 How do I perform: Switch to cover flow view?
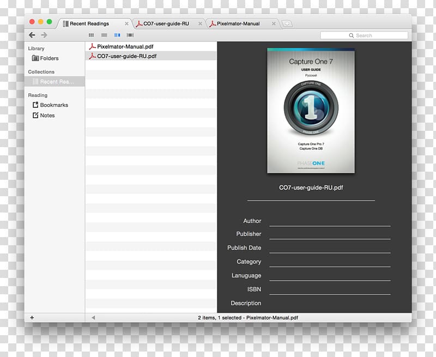coord(130,35)
